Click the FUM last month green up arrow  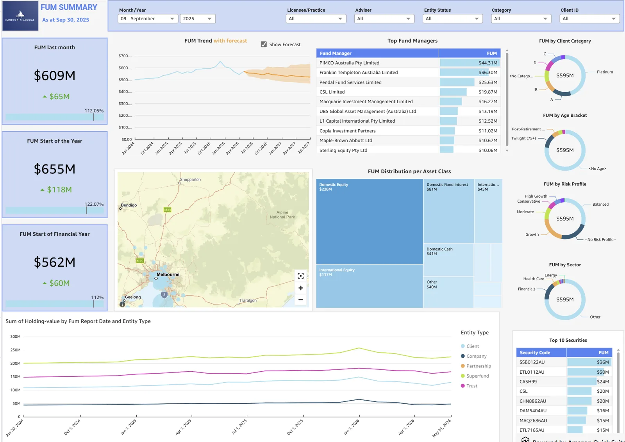click(45, 96)
